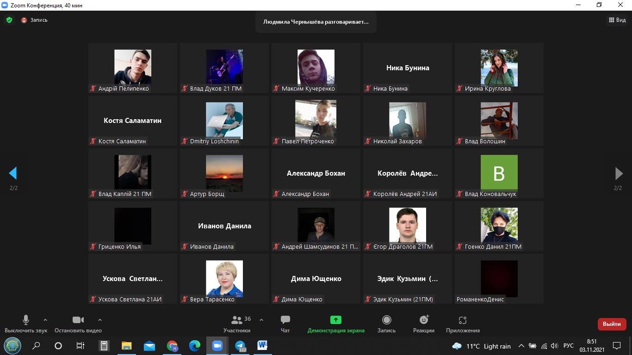The width and height of the screenshot is (632, 355).
Task: Click the red Выйти leave button
Action: (x=612, y=324)
